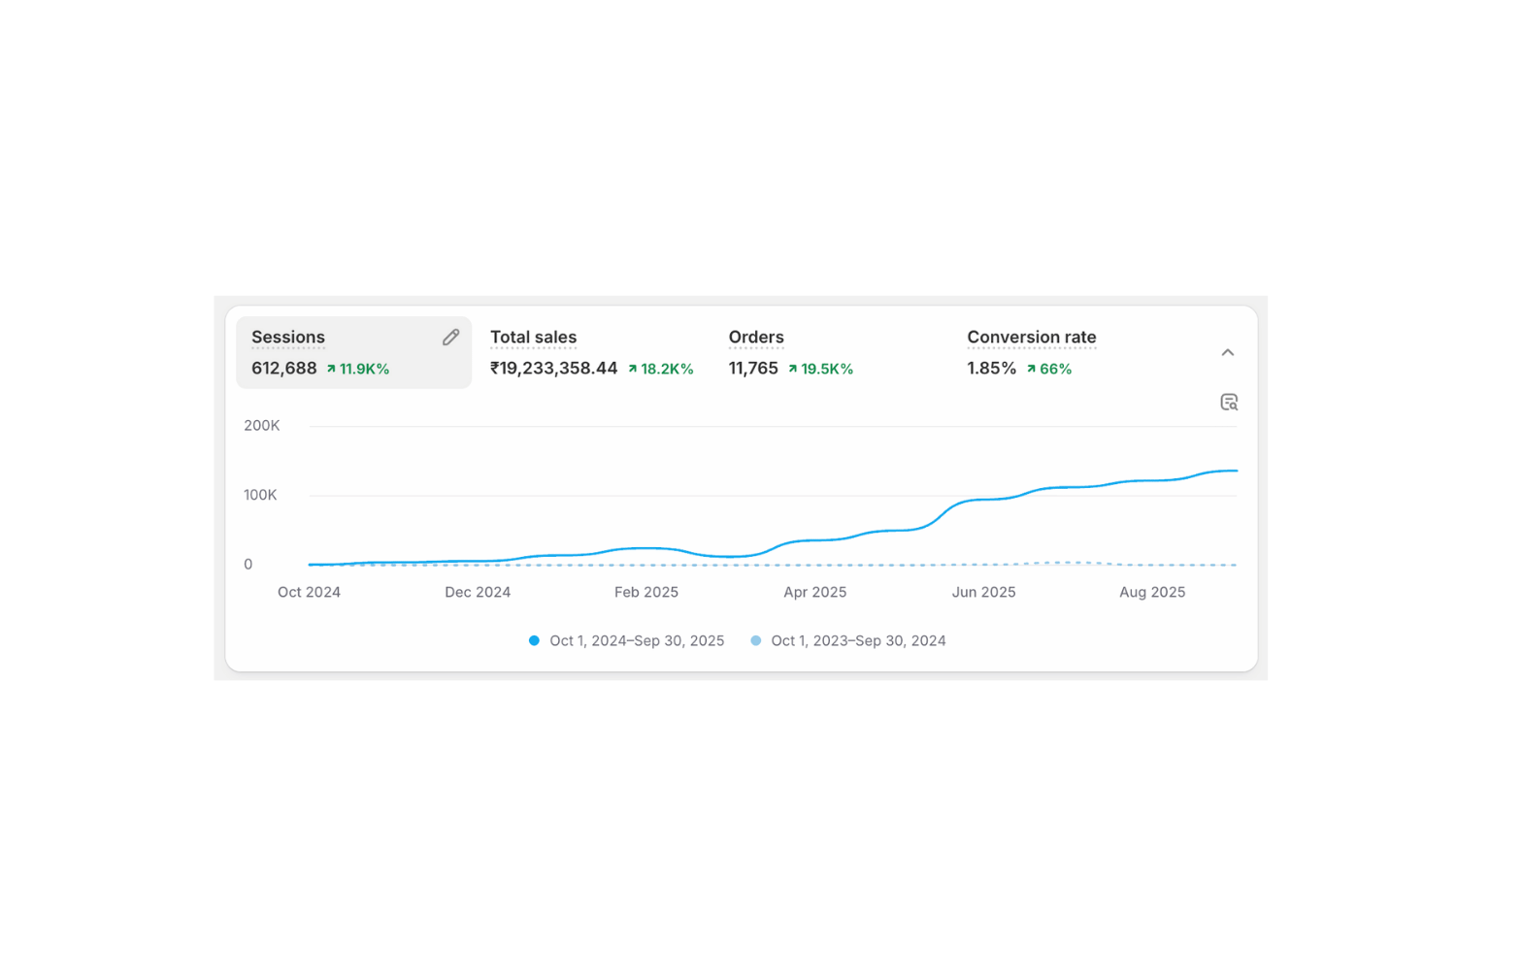The image size is (1522, 976).
Task: Click the Aug 2025 axis label
Action: 1152,592
